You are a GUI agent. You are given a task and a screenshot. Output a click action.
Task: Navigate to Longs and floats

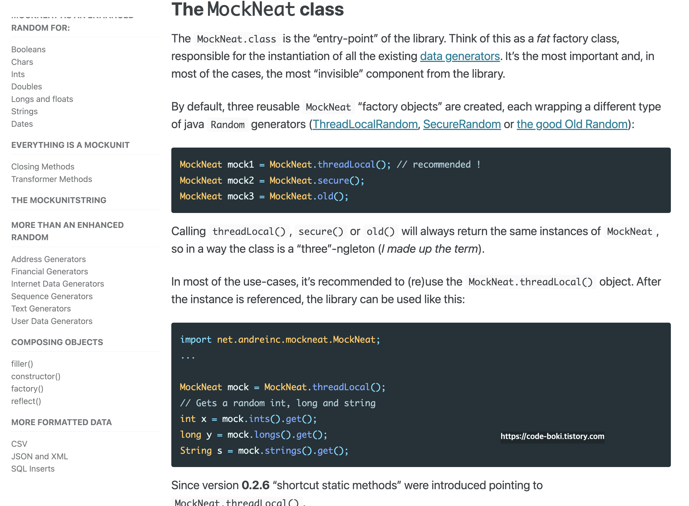42,99
